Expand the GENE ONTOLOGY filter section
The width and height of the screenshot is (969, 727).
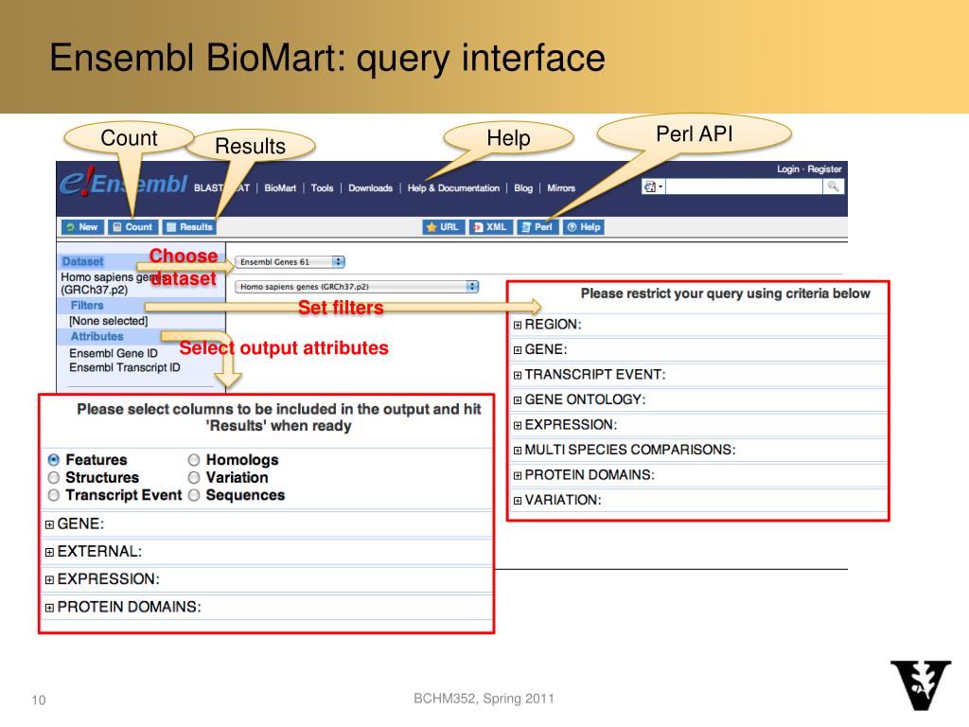pyautogui.click(x=518, y=400)
